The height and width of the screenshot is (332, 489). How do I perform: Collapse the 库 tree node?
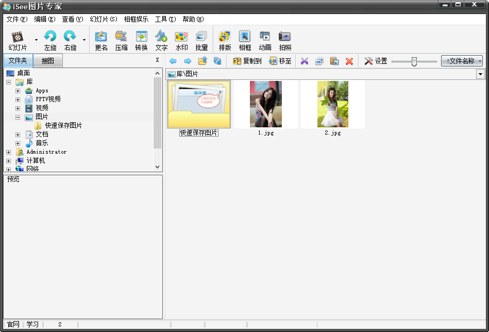click(x=8, y=82)
